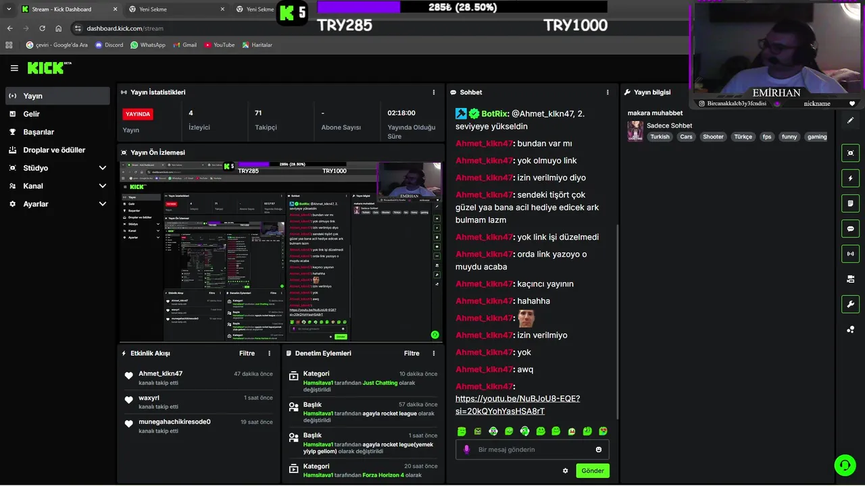Viewport: 865px width, 486px height.
Task: Expand the Stüdyo sidebar section
Action: (57, 168)
